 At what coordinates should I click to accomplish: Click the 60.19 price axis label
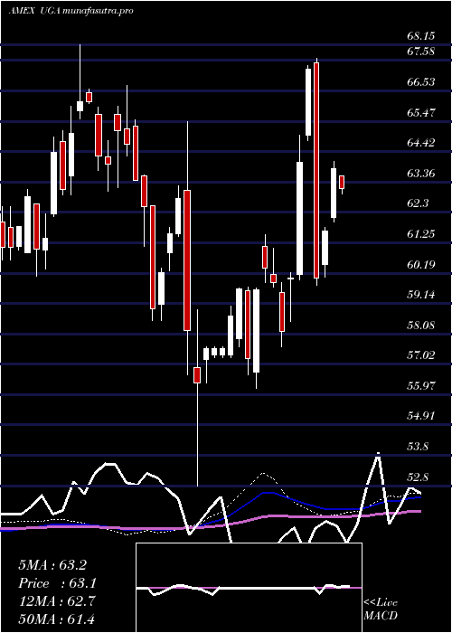(x=421, y=264)
